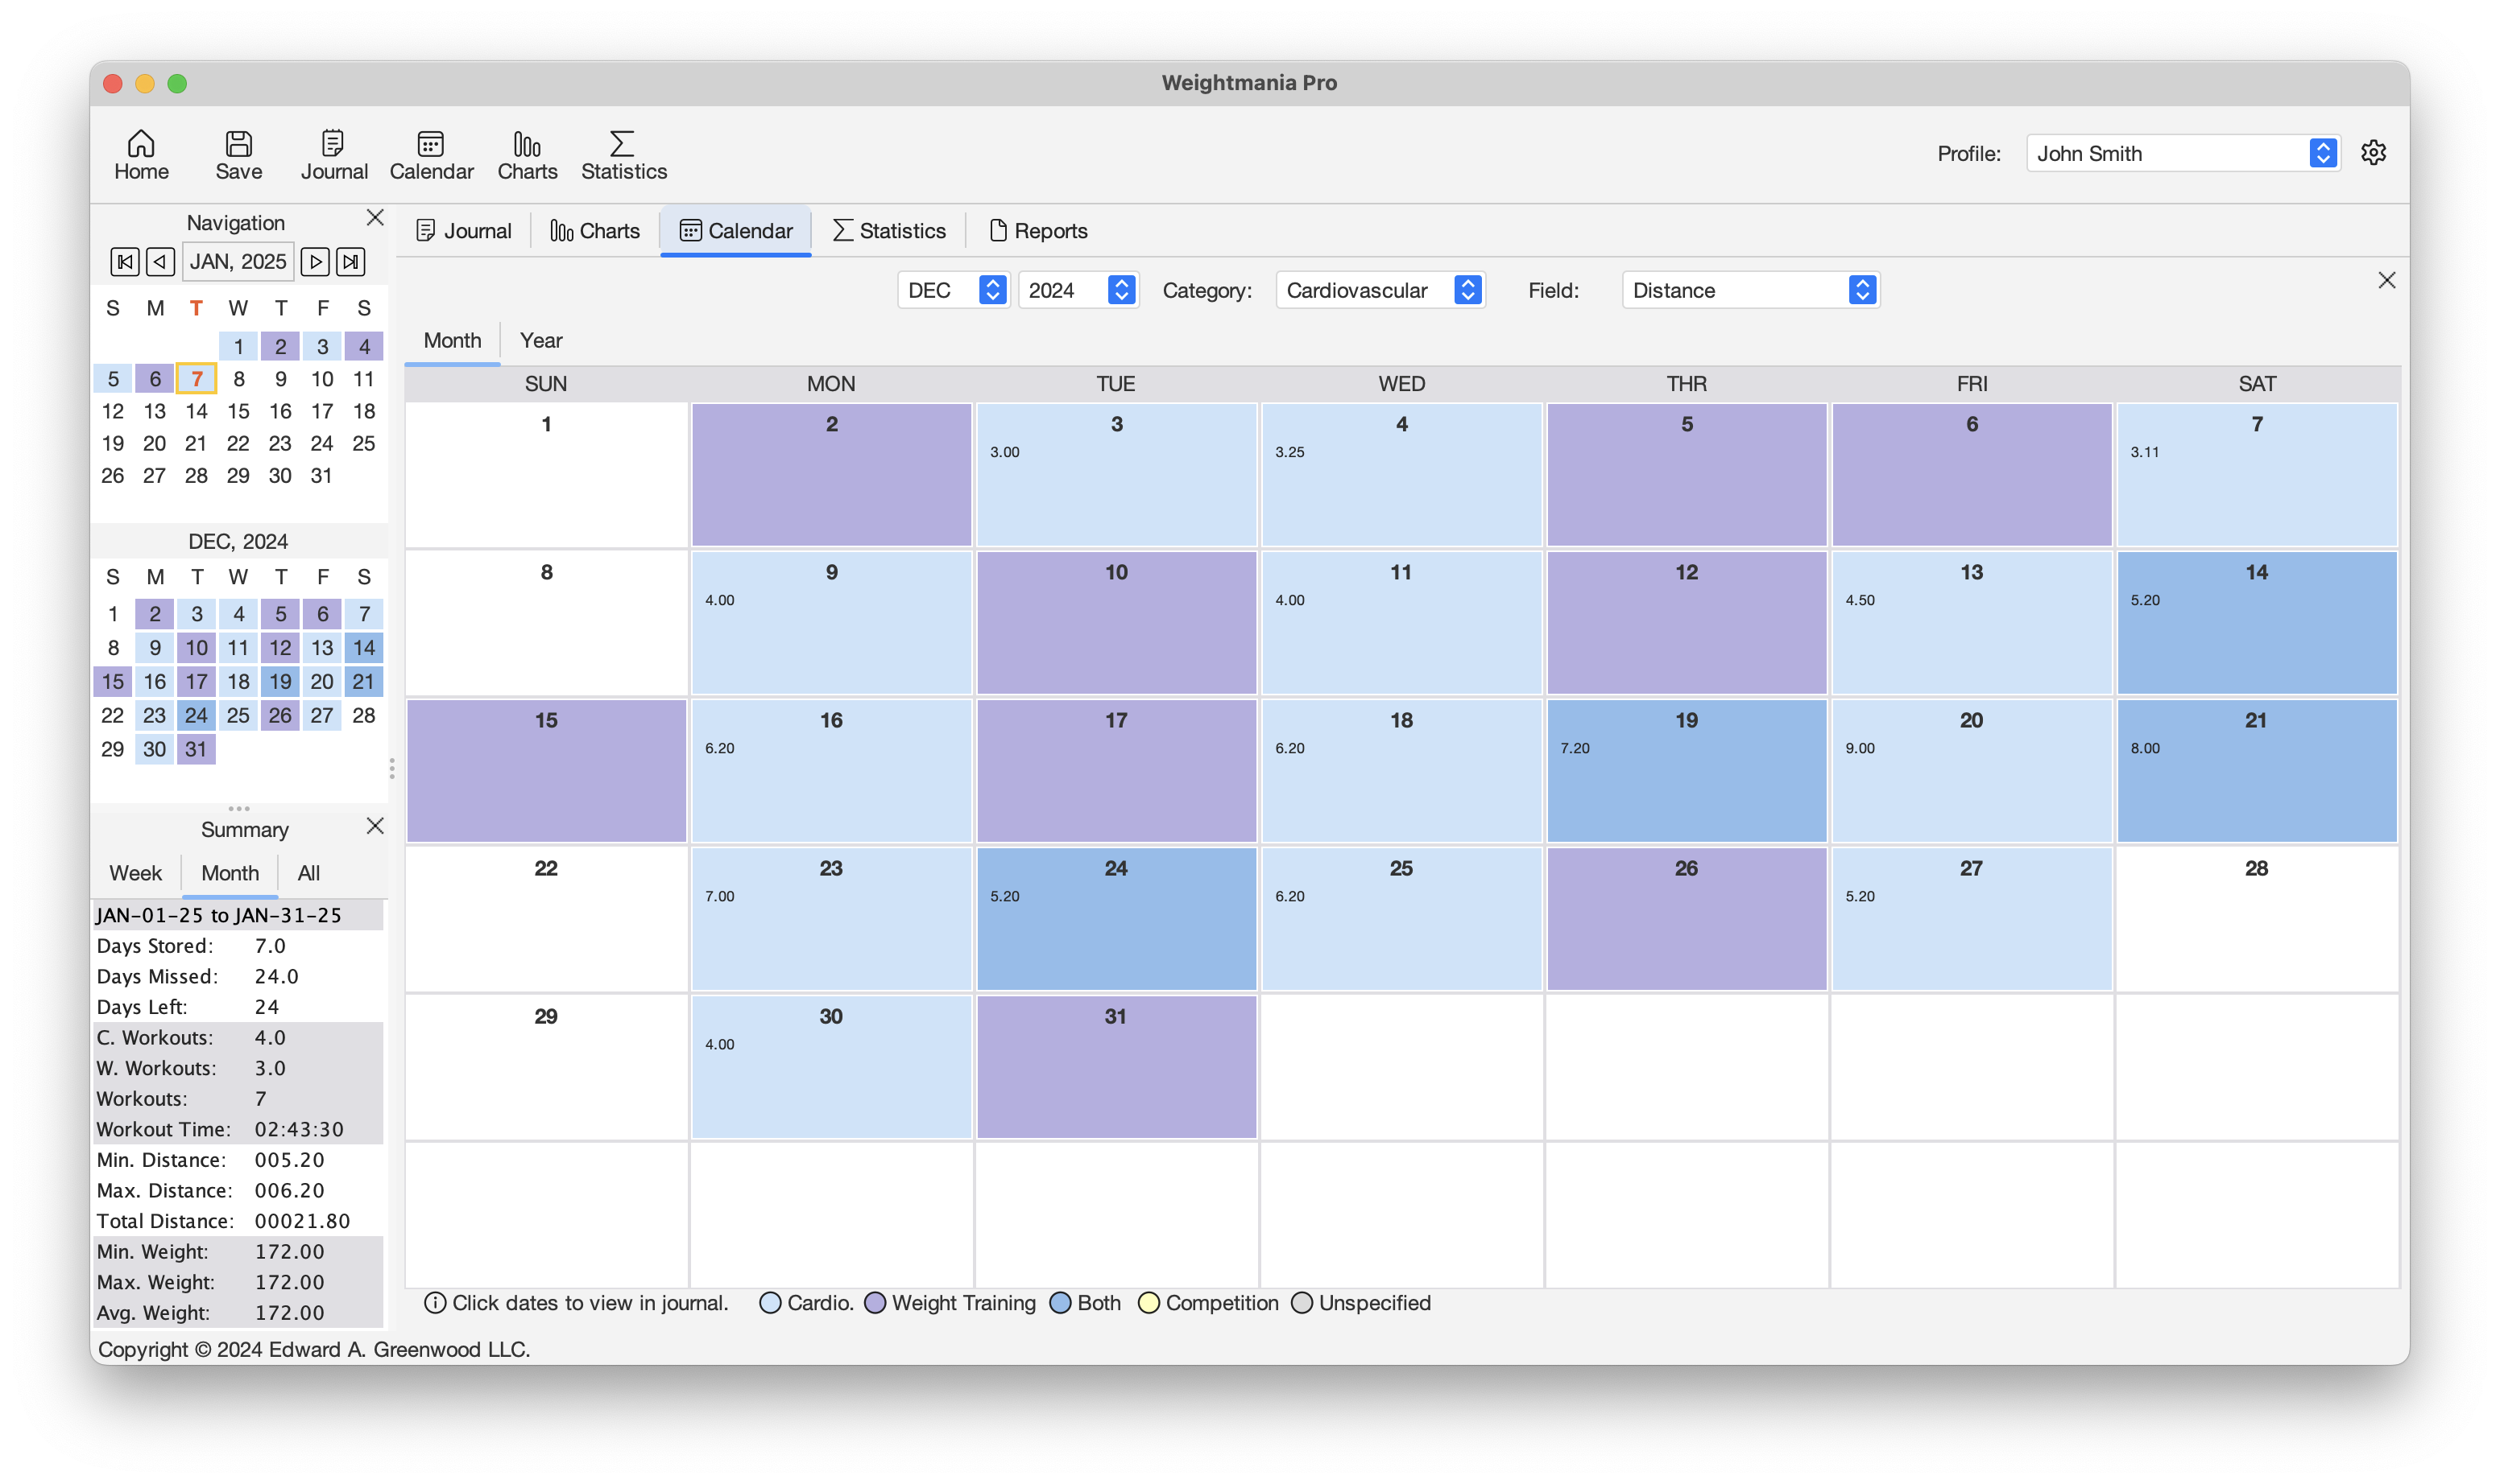2500x1484 pixels.
Task: Expand the year selector dropdown 2024
Action: point(1123,290)
